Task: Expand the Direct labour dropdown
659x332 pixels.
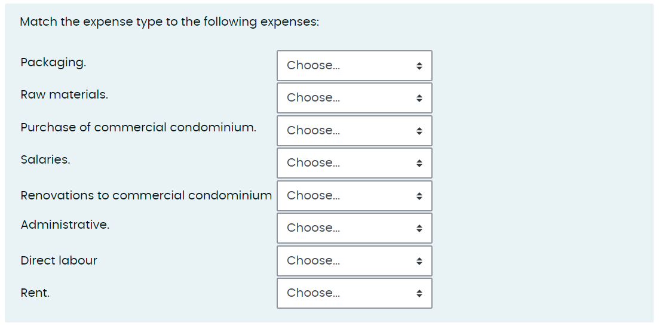Action: point(354,261)
